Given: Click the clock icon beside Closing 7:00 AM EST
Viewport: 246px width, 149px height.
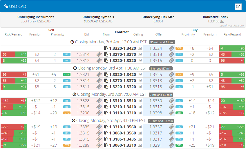Looking at the screenshot, I should [x=74, y=94].
